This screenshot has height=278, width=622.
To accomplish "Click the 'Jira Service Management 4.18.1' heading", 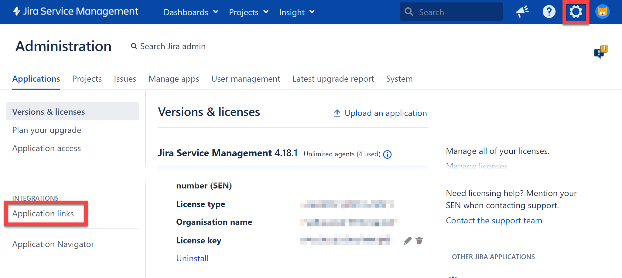I will (x=228, y=153).
